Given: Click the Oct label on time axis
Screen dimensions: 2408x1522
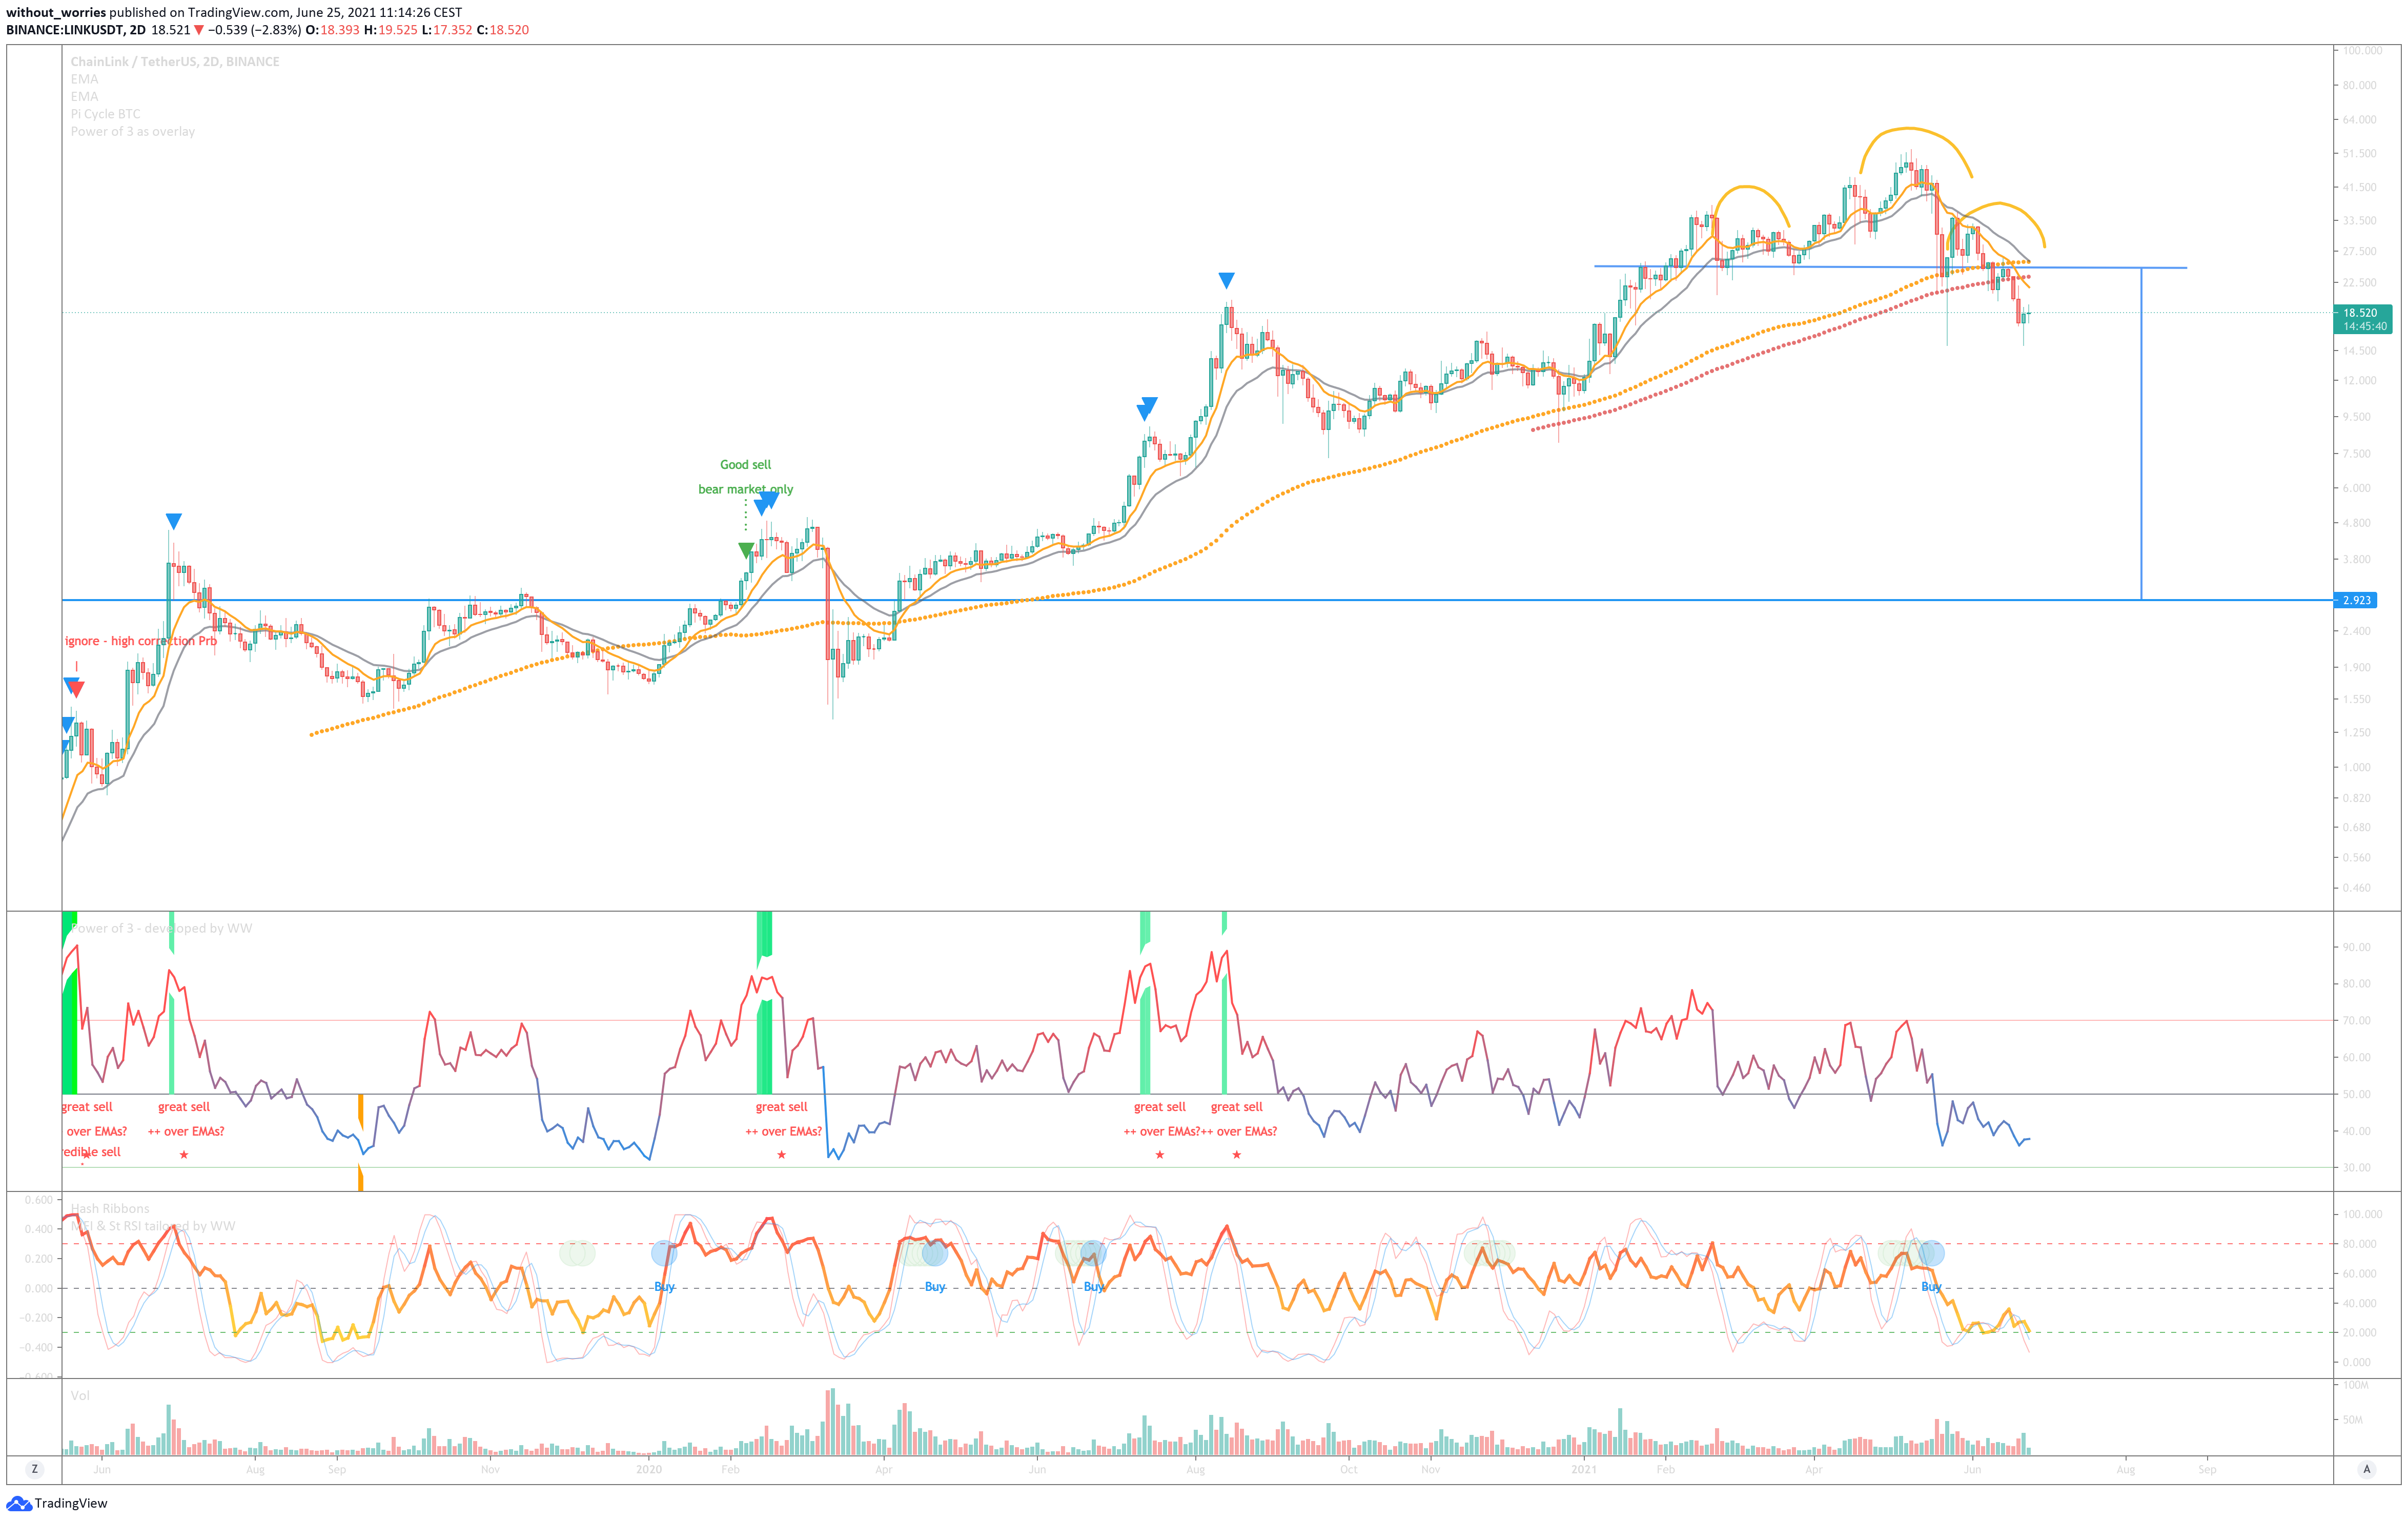Looking at the screenshot, I should tap(1348, 1470).
